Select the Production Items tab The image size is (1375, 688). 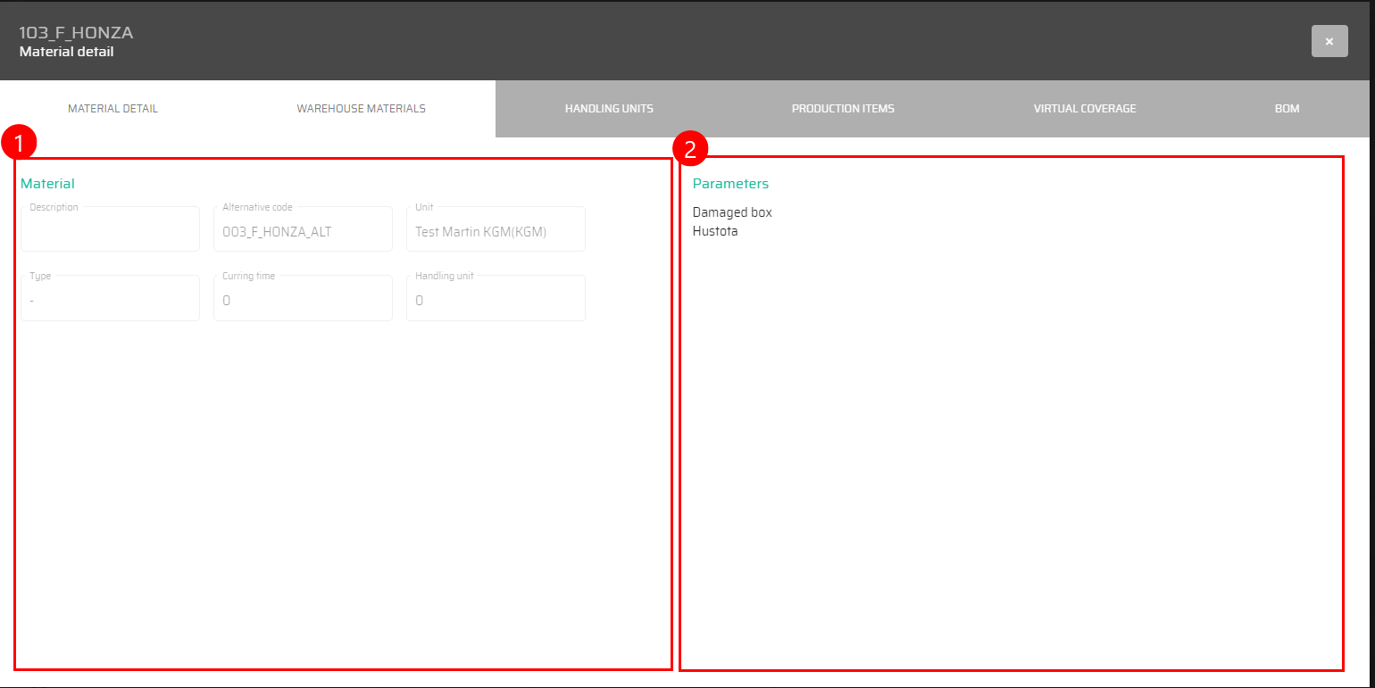tap(843, 109)
